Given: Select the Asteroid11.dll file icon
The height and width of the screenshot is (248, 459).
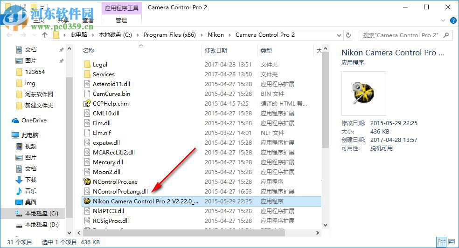Looking at the screenshot, I should point(87,84).
